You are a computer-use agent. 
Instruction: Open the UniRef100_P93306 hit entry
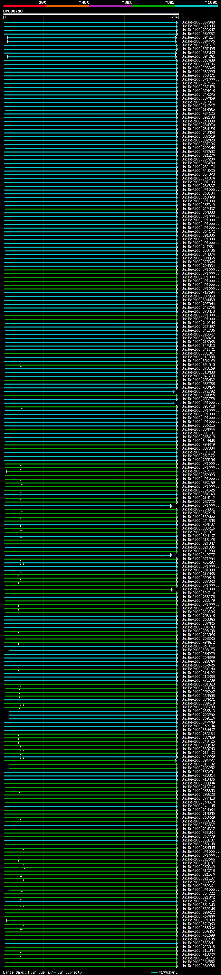pos(198,68)
